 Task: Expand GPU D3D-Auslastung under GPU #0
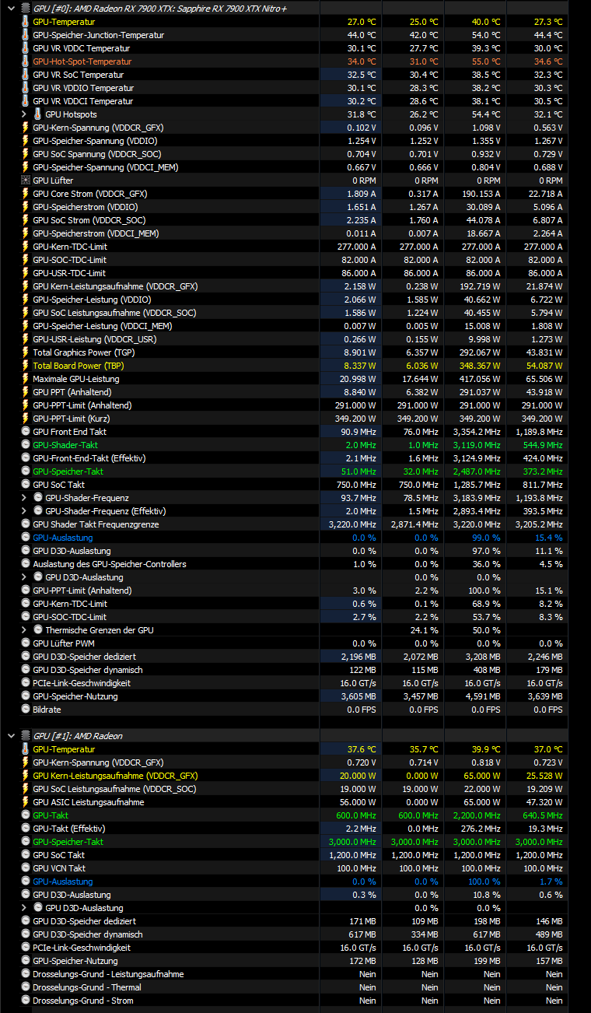pos(25,577)
